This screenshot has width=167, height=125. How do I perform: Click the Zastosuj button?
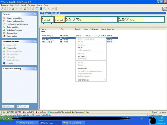coord(23,106)
